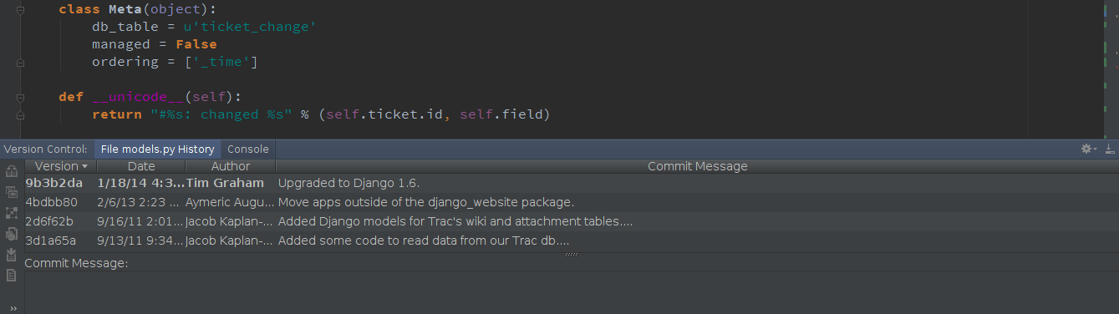1119x314 pixels.
Task: Click 'Added Django models for Trac's wiki' message
Action: pos(455,221)
